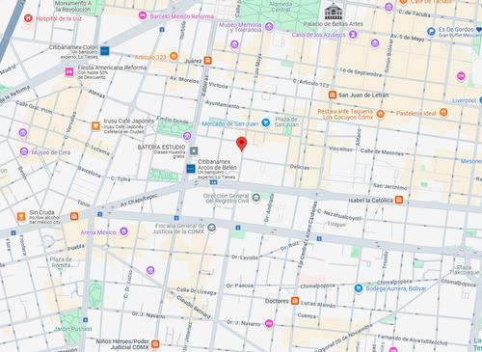
Task: Click the Sin Cruda bar icon
Action: click(21, 216)
